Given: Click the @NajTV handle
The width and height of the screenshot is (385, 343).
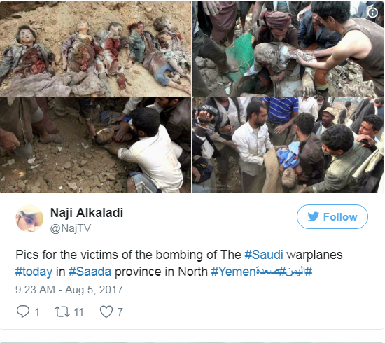Looking at the screenshot, I should tap(71, 228).
